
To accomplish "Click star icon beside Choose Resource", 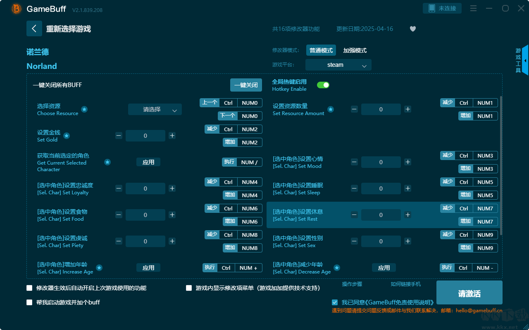I will point(84,109).
